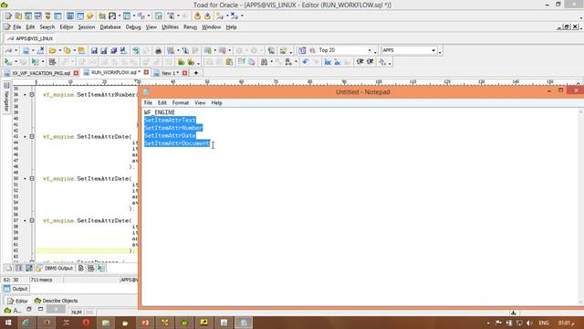Click the Undo arrow icon
The width and height of the screenshot is (584, 329).
pyautogui.click(x=306, y=62)
